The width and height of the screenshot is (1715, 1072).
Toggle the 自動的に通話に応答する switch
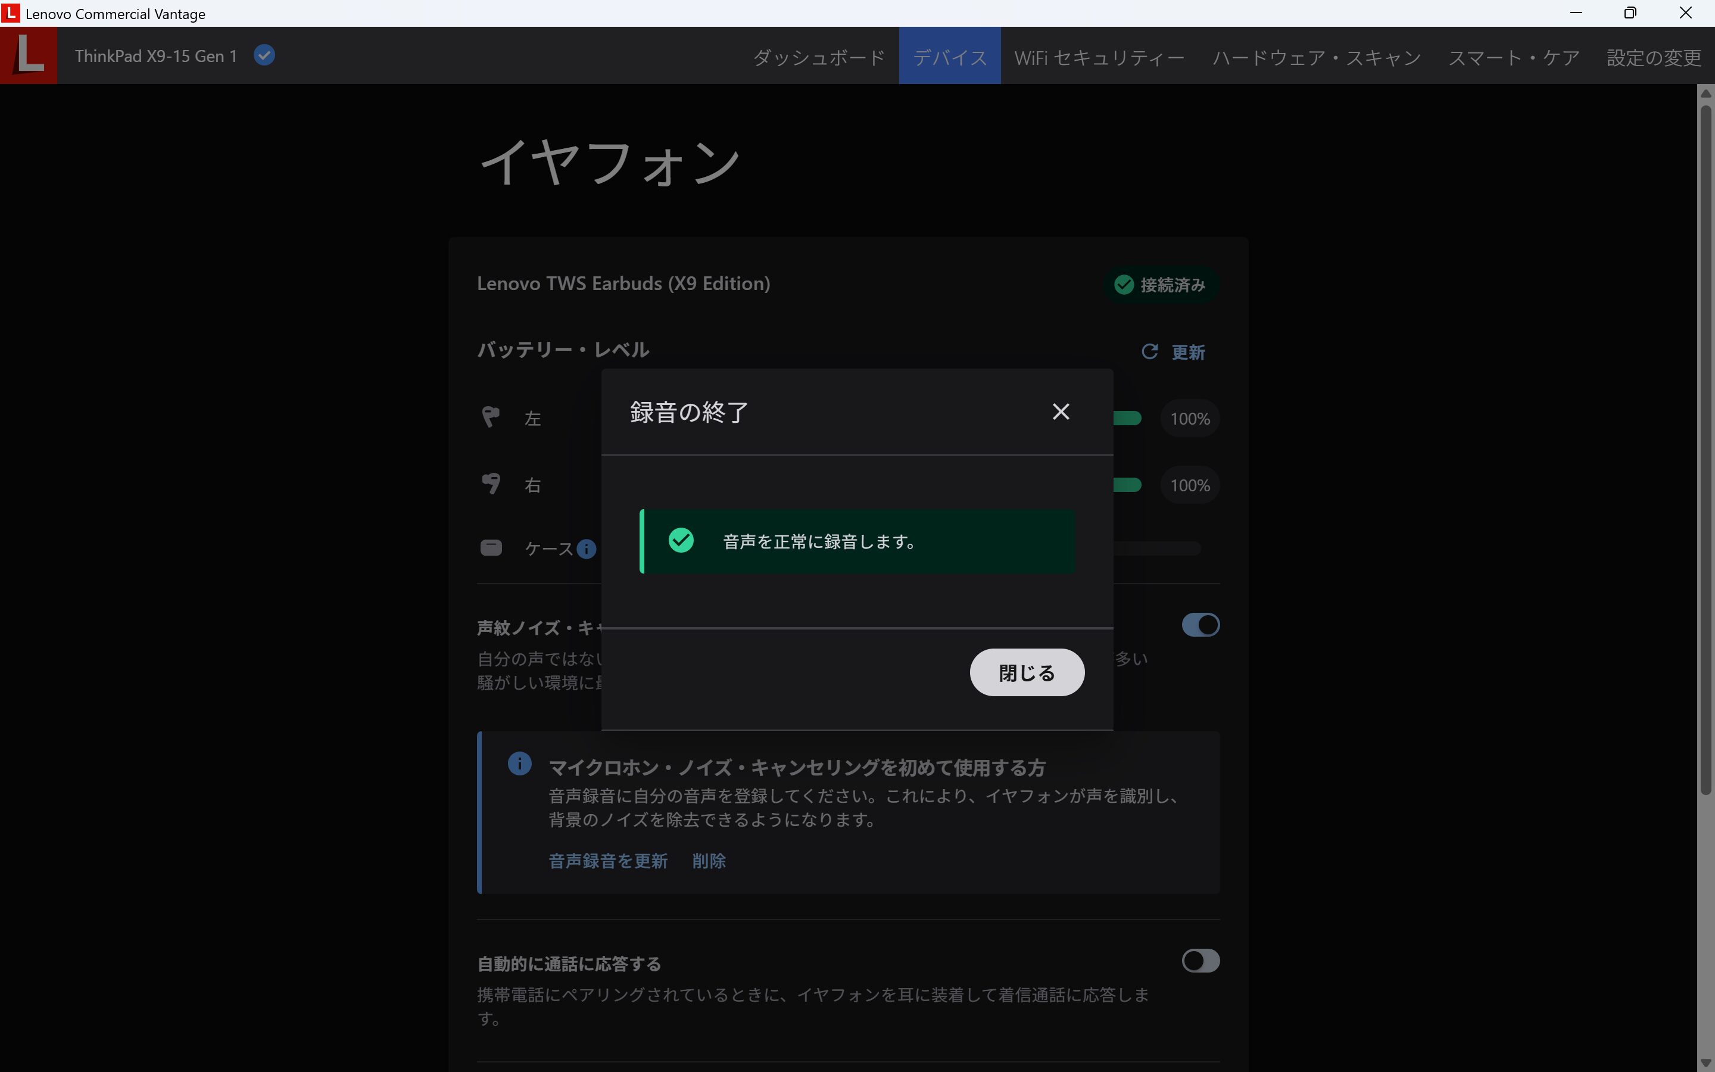point(1200,961)
